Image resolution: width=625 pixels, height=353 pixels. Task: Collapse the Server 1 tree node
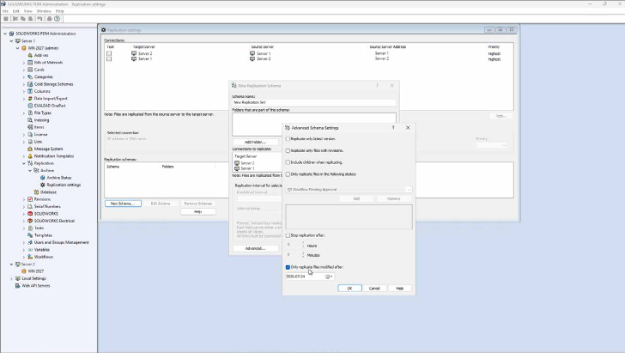click(11, 40)
